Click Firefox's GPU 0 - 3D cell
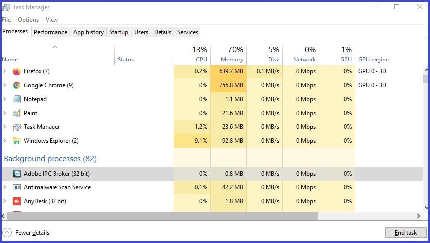Image resolution: width=430 pixels, height=243 pixels. tap(372, 71)
